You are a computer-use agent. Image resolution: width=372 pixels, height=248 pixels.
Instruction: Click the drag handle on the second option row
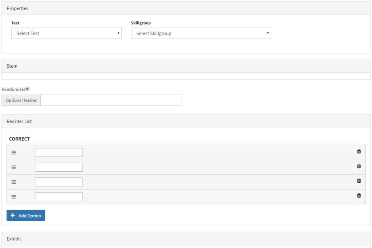pos(14,167)
